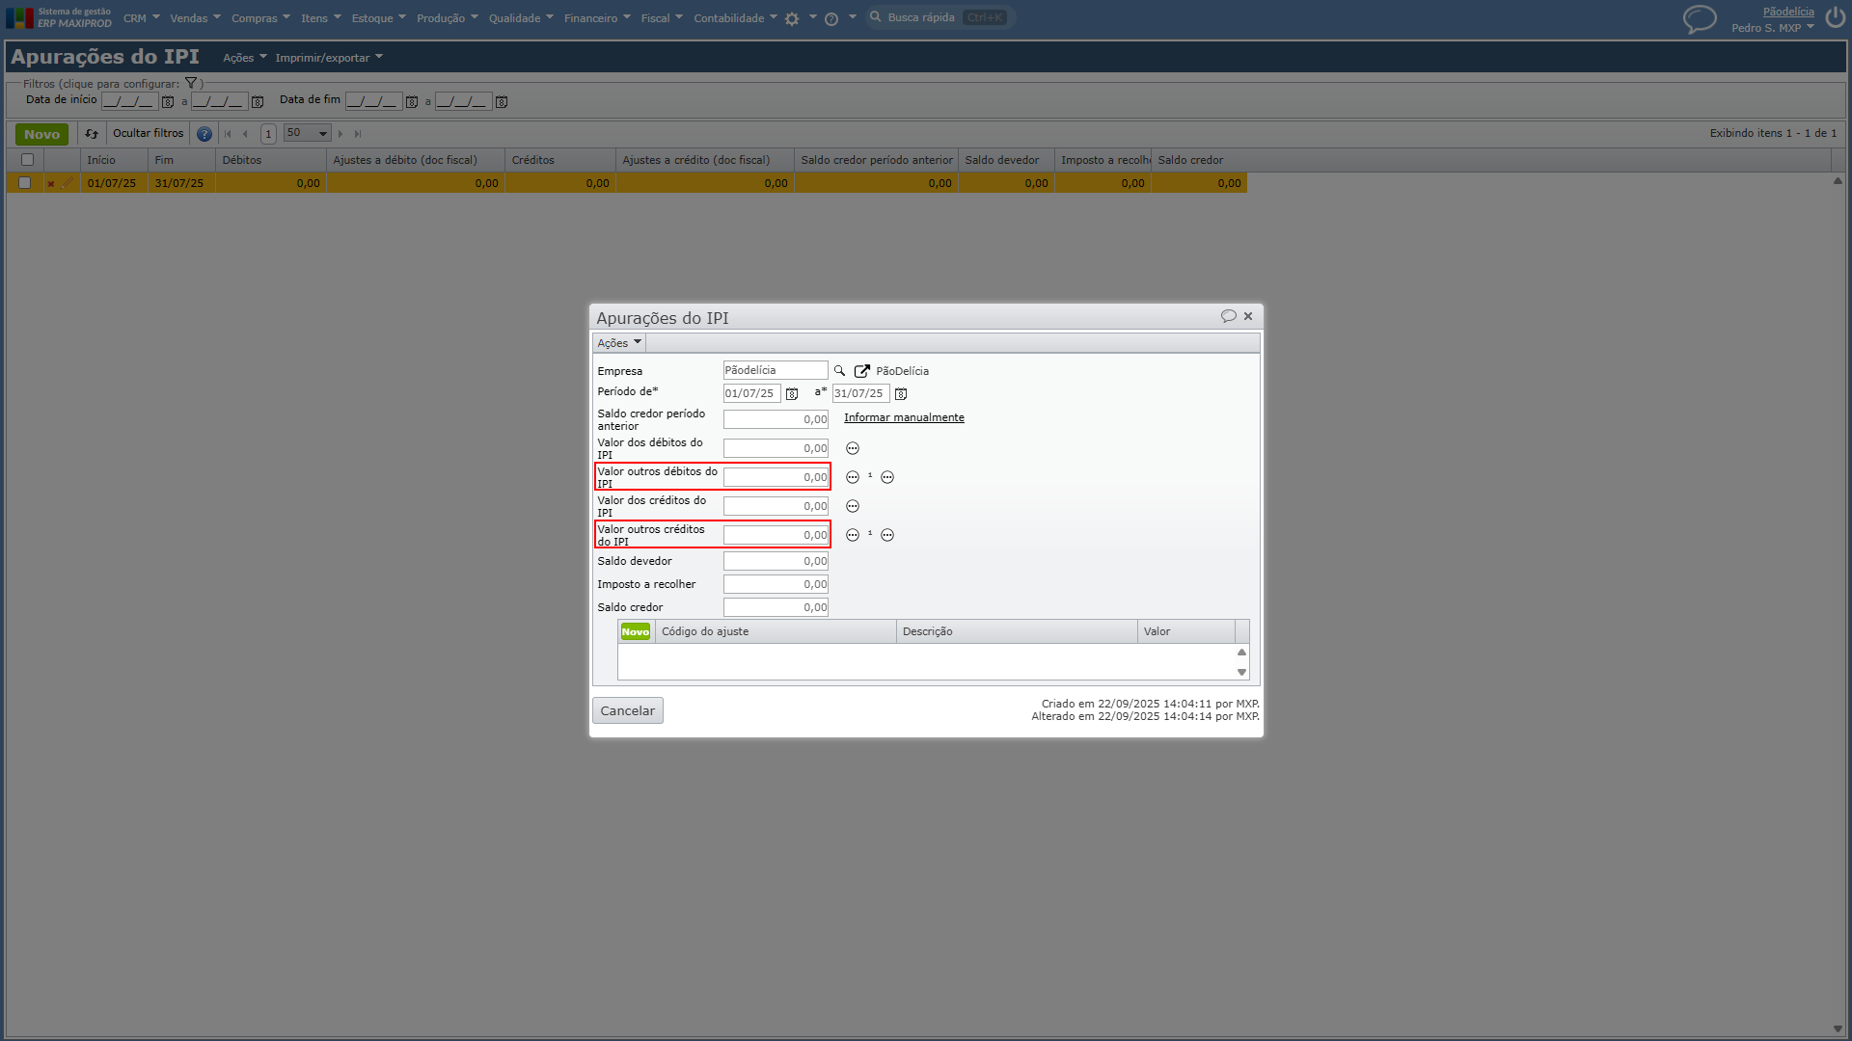
Task: Click first details icon beside Valor outros créditos
Action: click(x=853, y=536)
